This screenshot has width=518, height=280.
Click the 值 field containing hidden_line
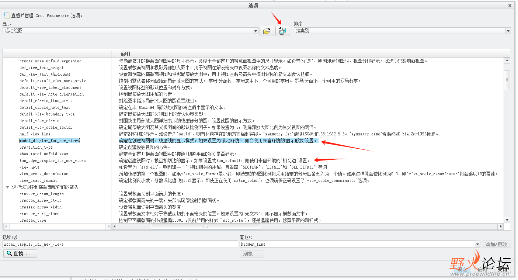pyautogui.click(x=357, y=244)
